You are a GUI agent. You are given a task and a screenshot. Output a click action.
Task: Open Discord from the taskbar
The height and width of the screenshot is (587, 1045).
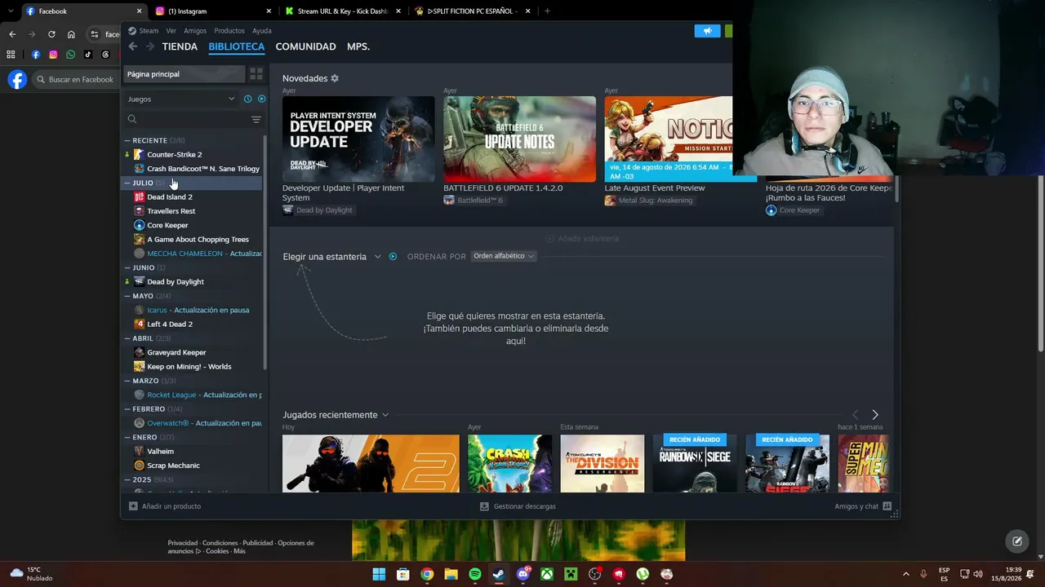523,574
